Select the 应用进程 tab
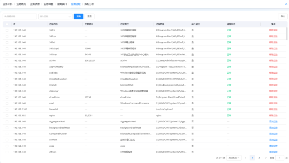The image size is (289, 163). (x=76, y=4)
